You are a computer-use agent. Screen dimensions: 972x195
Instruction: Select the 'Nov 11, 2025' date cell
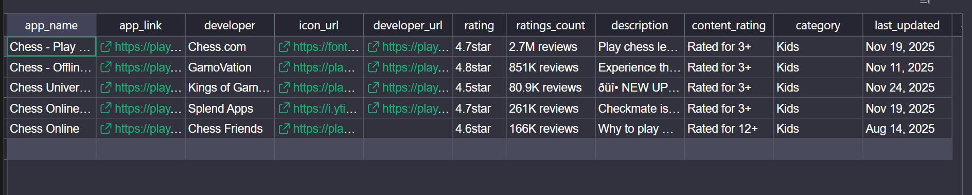point(907,67)
